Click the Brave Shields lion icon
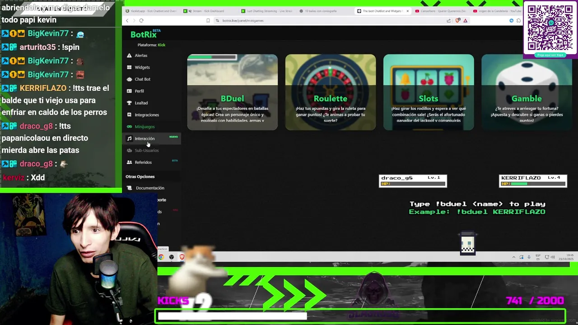The height and width of the screenshot is (325, 578). (x=458, y=20)
